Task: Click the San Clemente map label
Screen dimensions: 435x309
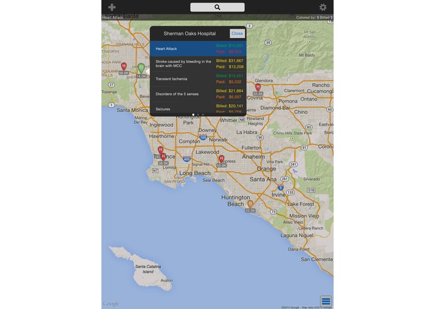Action: 317,260
